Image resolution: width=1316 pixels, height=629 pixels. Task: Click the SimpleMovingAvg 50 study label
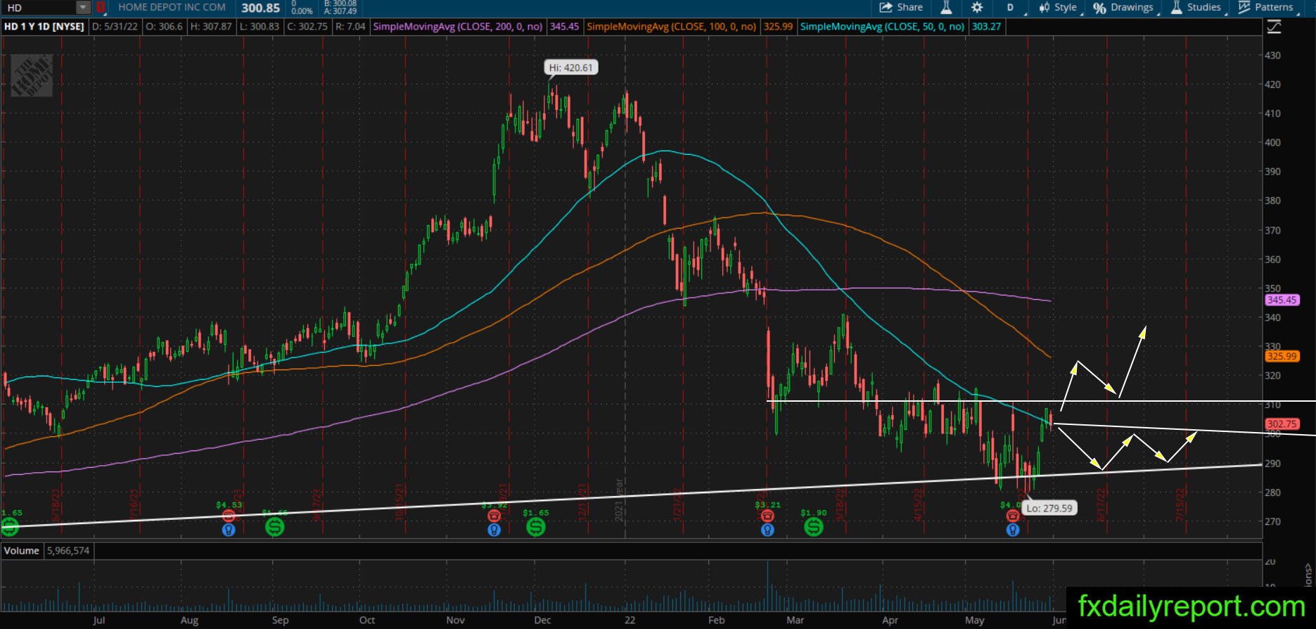coord(883,27)
